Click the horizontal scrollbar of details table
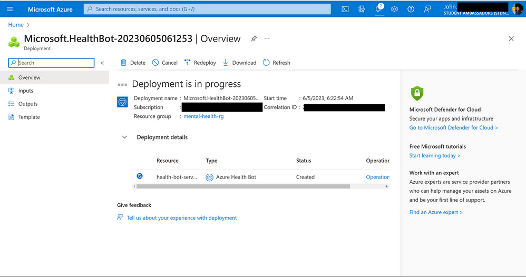The image size is (526, 277). click(x=243, y=186)
